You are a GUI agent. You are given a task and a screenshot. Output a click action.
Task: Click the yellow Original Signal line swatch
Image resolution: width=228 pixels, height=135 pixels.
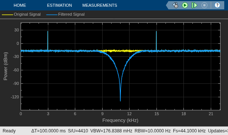[x=7, y=15]
